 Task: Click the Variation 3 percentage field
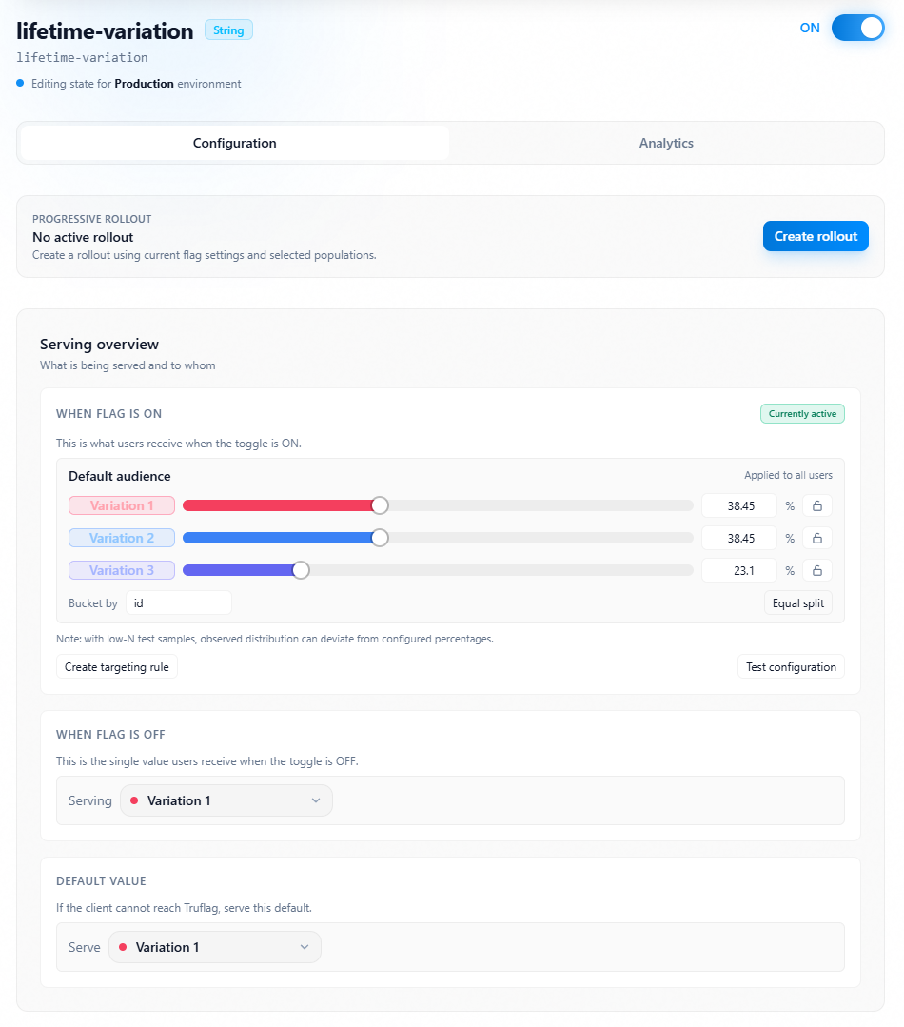click(739, 570)
